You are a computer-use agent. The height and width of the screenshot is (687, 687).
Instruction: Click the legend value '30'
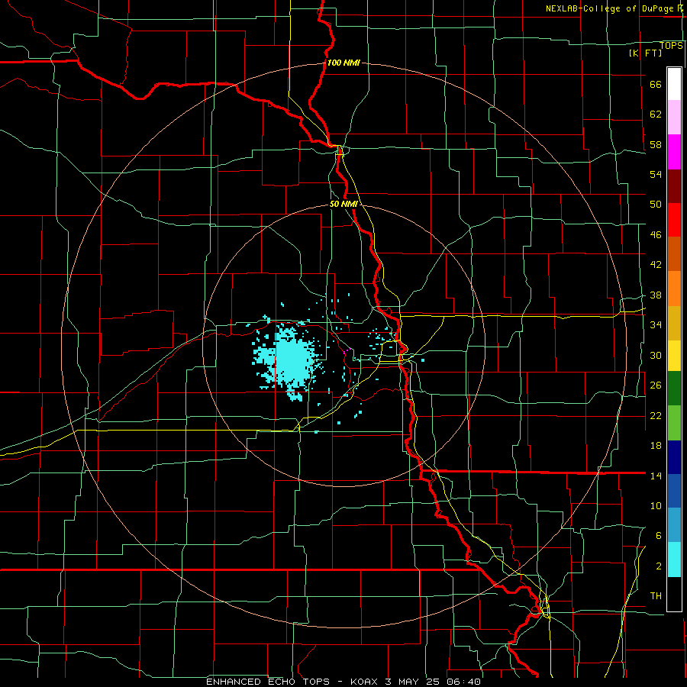[656, 355]
